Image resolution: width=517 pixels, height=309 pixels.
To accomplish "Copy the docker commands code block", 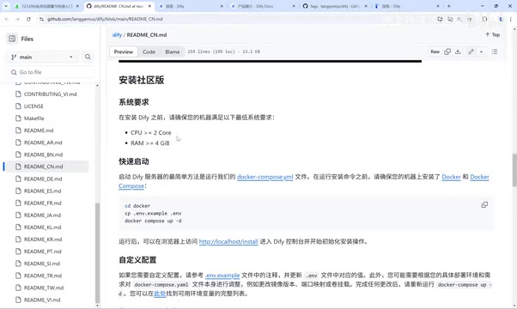I will coord(484,205).
